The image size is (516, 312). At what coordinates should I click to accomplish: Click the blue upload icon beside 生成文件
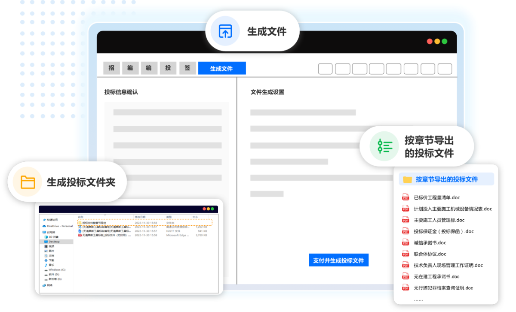pos(225,31)
